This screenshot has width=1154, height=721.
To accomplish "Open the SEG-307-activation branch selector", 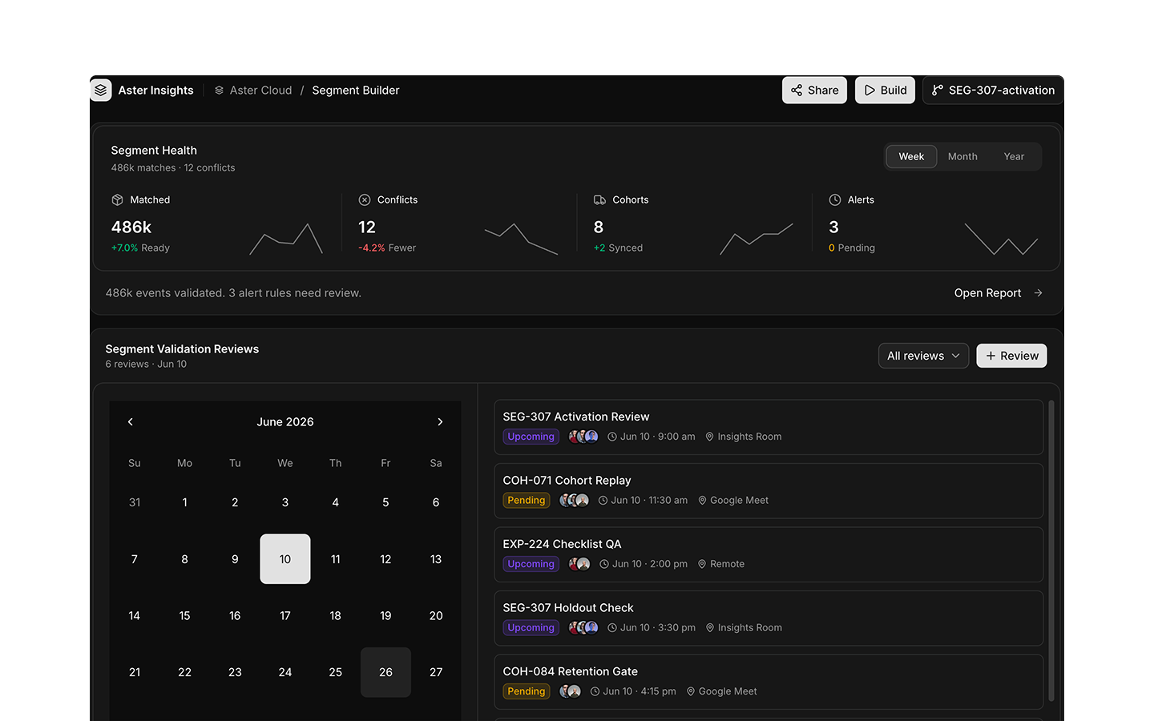I will pos(993,91).
